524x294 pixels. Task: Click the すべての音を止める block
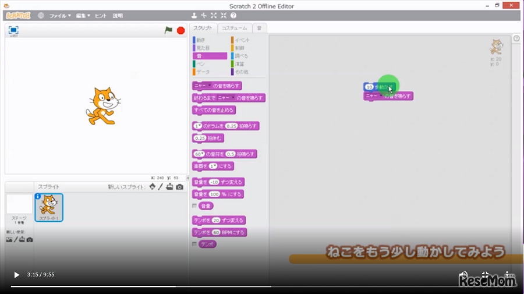point(214,110)
